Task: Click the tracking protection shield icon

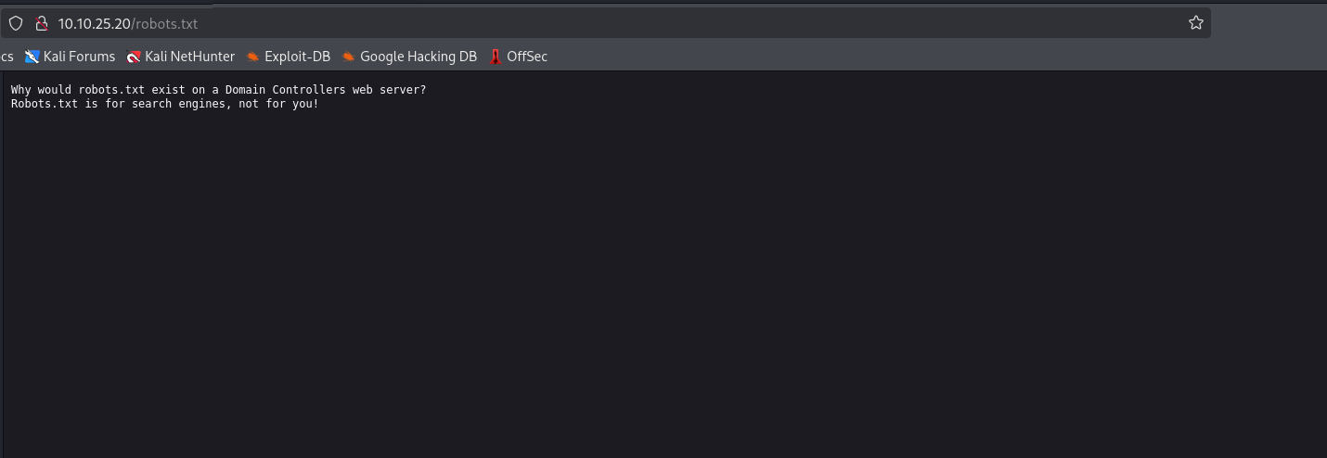Action: pyautogui.click(x=16, y=23)
